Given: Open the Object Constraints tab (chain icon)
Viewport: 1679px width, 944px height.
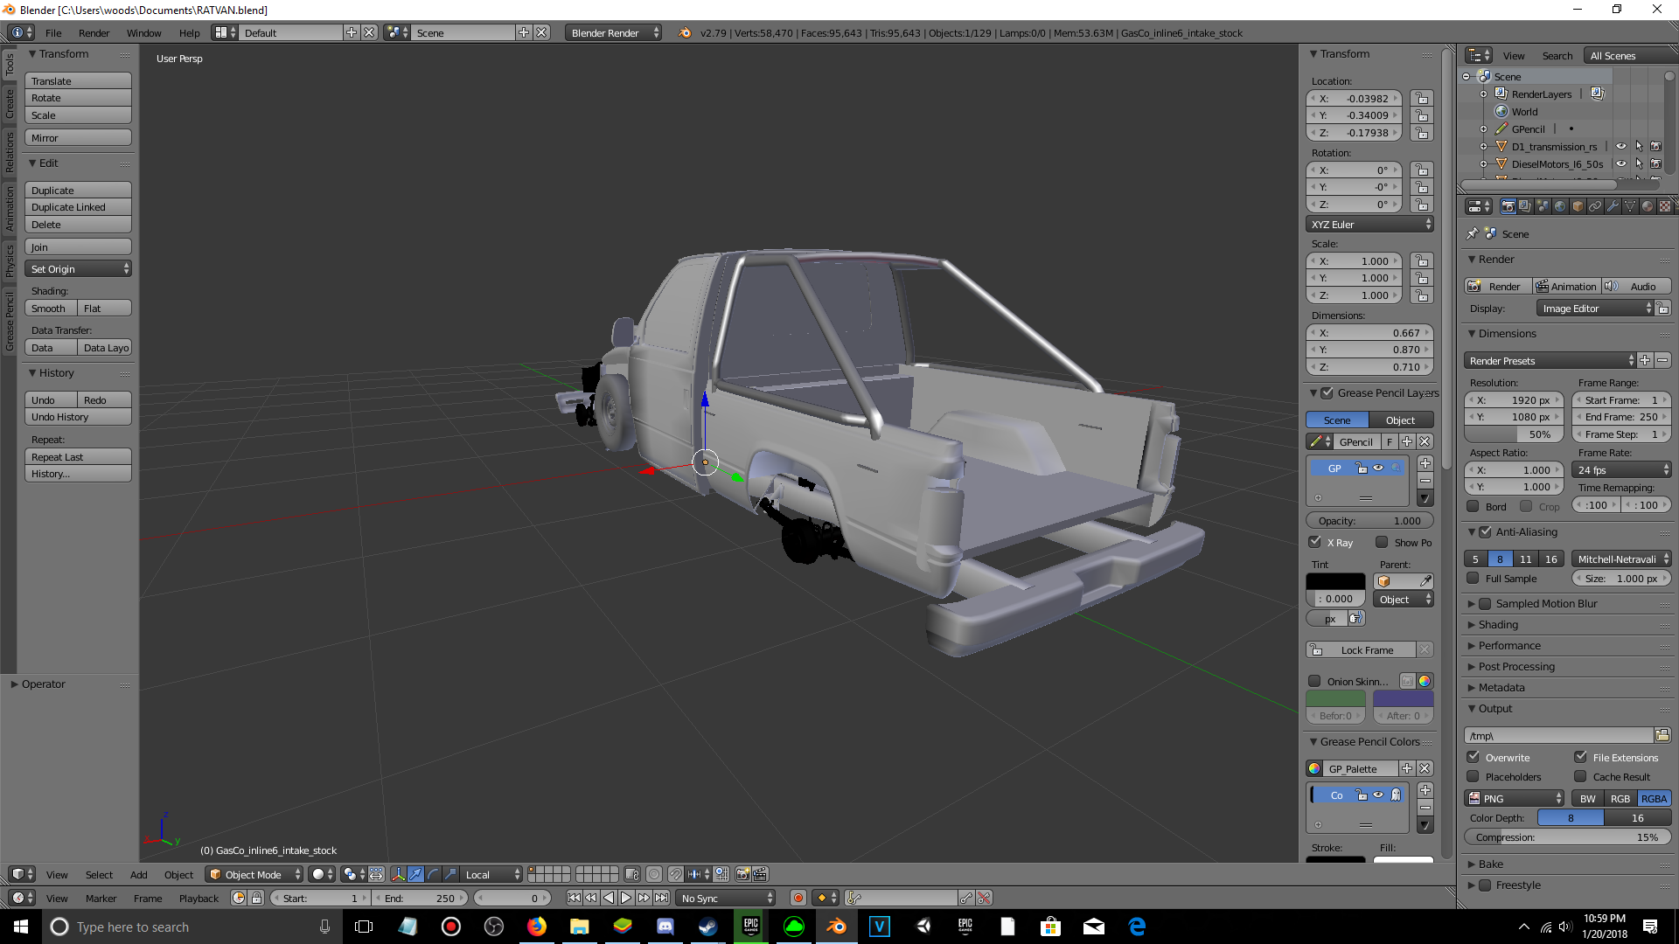Looking at the screenshot, I should pyautogui.click(x=1595, y=206).
